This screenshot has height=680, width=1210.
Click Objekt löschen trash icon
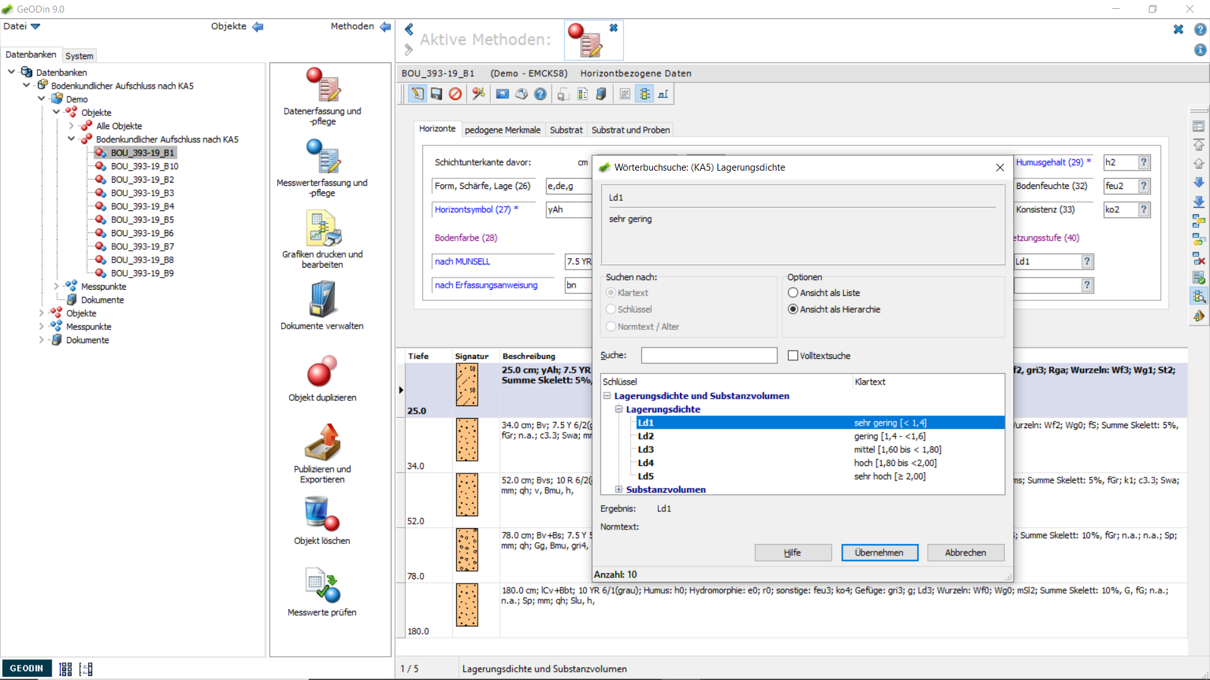[323, 514]
